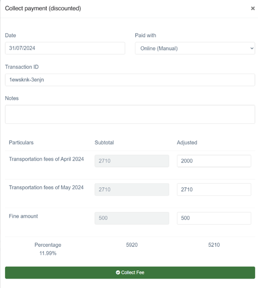
Task: Click the checkmark icon on Collect Fee
Action: tap(118, 273)
